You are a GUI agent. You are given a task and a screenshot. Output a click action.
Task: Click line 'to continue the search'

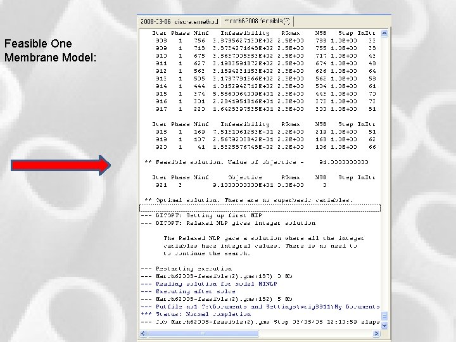coord(206,253)
